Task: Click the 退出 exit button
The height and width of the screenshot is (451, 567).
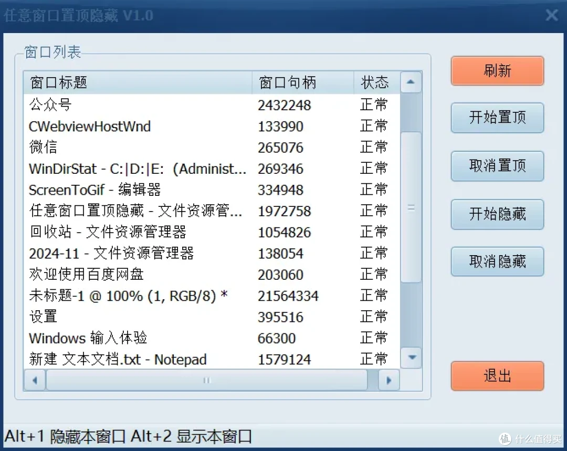Action: pyautogui.click(x=497, y=376)
